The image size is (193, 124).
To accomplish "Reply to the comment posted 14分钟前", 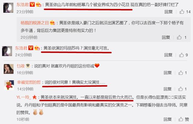I will 168,89.
